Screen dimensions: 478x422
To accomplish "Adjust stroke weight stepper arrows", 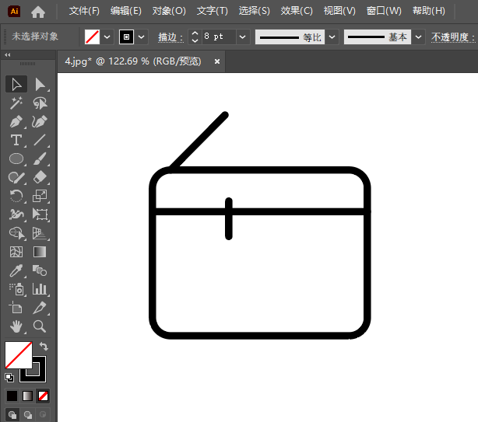I will pos(195,37).
